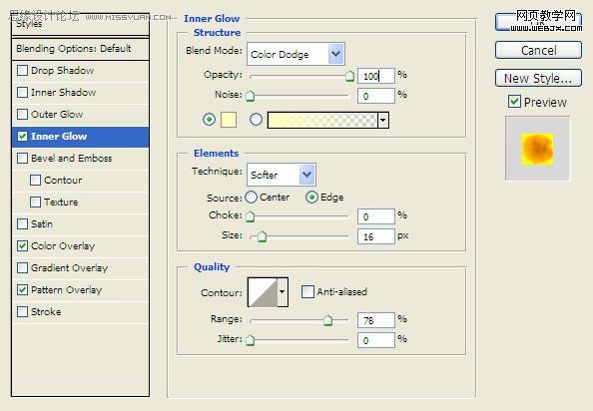The image size is (593, 411).
Task: Click the pale yellow glow color swatch
Action: click(229, 120)
